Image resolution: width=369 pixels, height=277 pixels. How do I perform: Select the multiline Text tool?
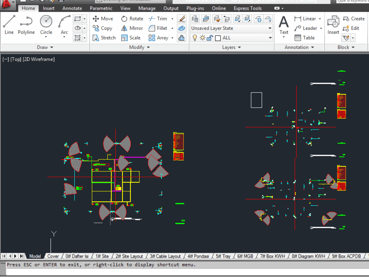point(284,25)
